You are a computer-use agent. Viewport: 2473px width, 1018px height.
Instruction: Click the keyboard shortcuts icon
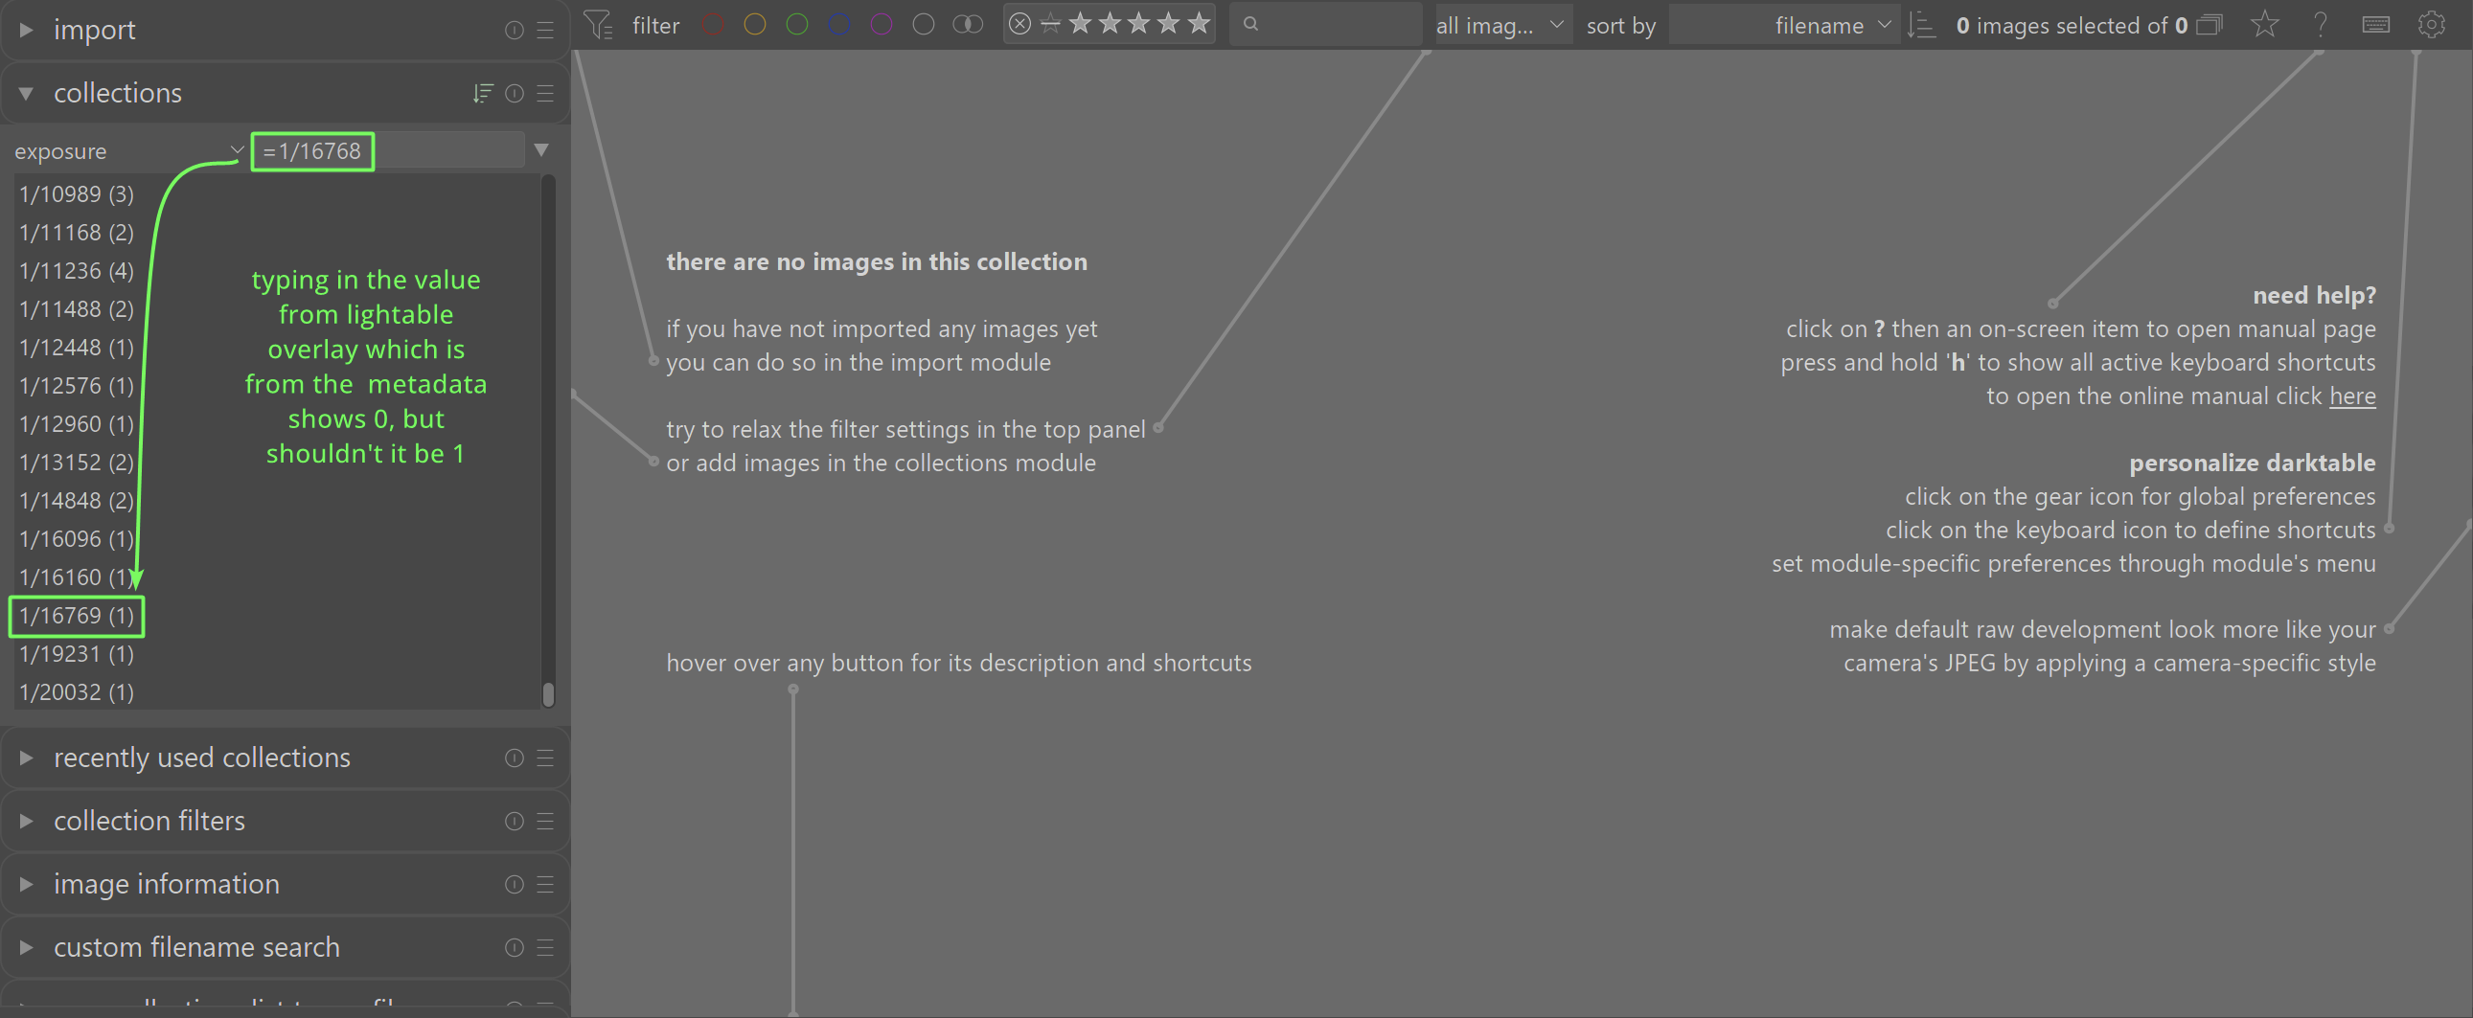pyautogui.click(x=2375, y=25)
